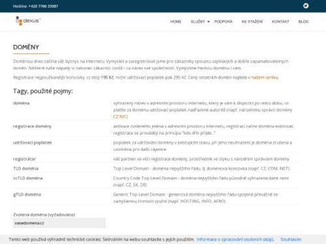
Task: Click the 'udržovací poplatek' term
Action: pyautogui.click(x=33, y=142)
